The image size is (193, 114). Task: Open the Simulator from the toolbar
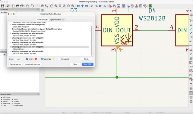pyautogui.click(x=132, y=6)
